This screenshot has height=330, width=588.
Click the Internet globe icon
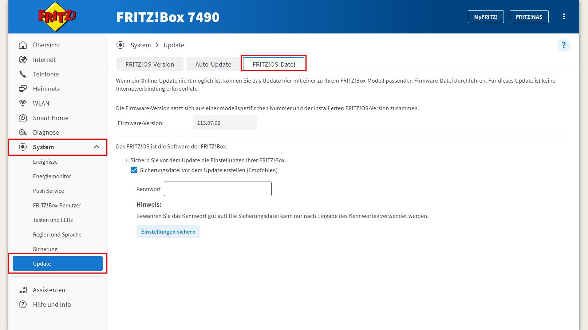coord(23,60)
